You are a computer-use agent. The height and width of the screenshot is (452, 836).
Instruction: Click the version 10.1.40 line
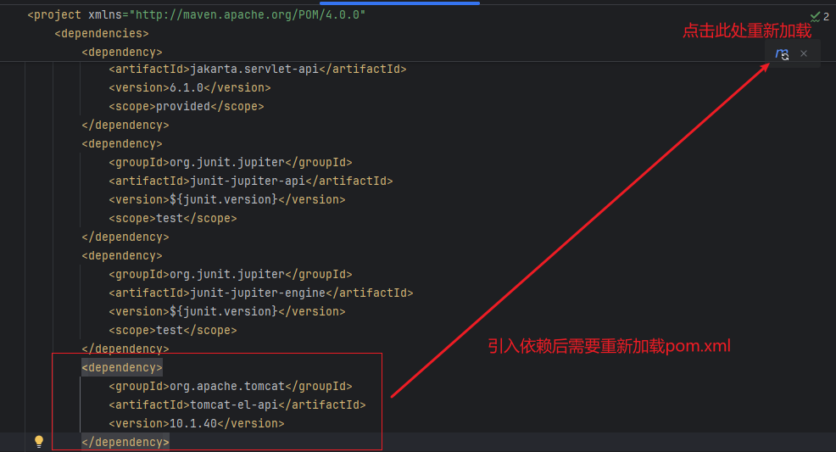tap(196, 424)
